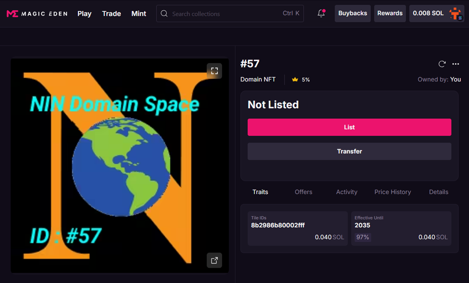Click the wallet avatar icon

click(455, 13)
